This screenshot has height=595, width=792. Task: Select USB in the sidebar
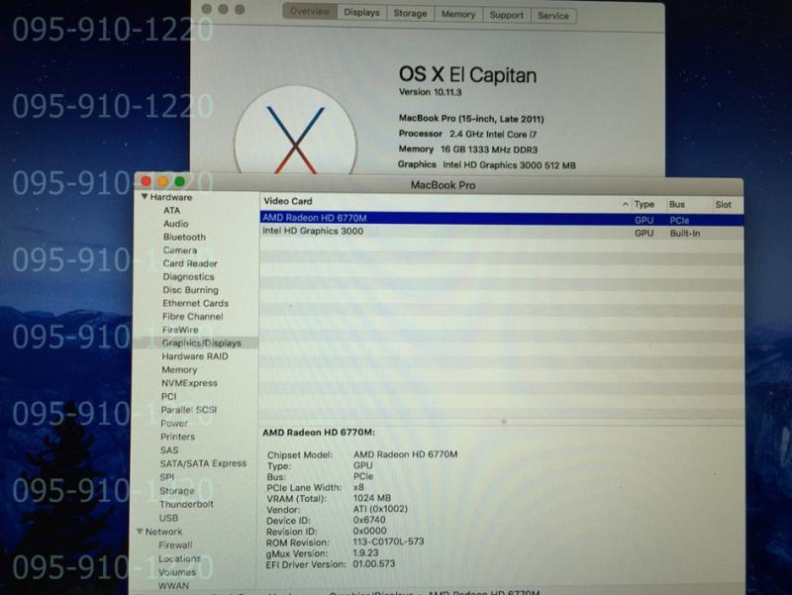pyautogui.click(x=168, y=518)
